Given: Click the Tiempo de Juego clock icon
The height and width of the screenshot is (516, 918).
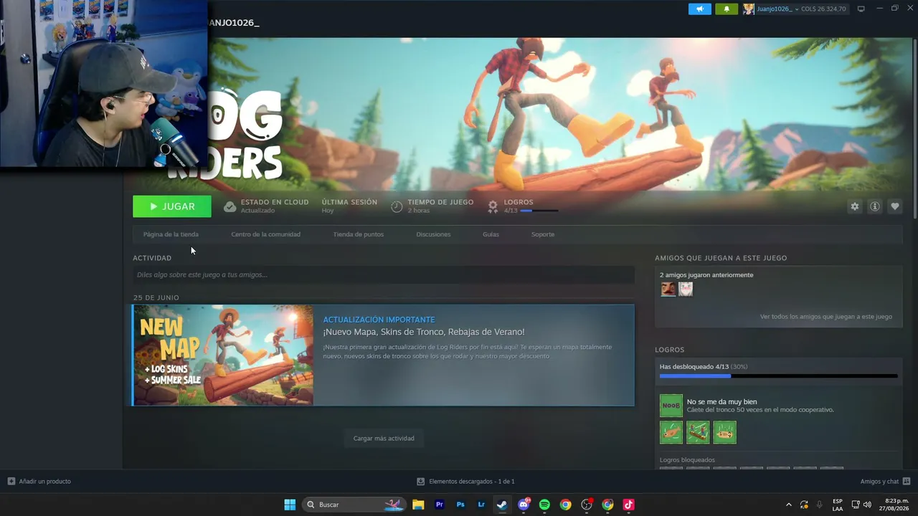Looking at the screenshot, I should pos(397,206).
